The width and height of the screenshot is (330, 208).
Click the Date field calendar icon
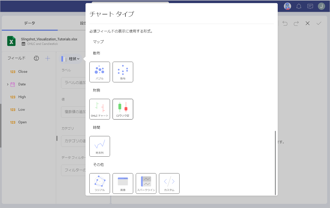tap(13, 84)
